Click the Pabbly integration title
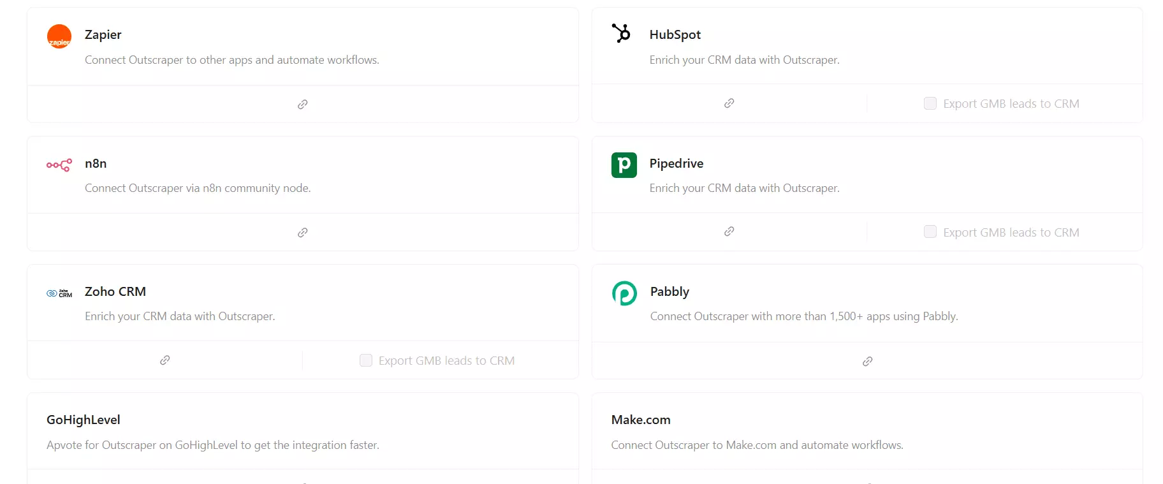Viewport: 1163px width, 484px height. click(669, 291)
